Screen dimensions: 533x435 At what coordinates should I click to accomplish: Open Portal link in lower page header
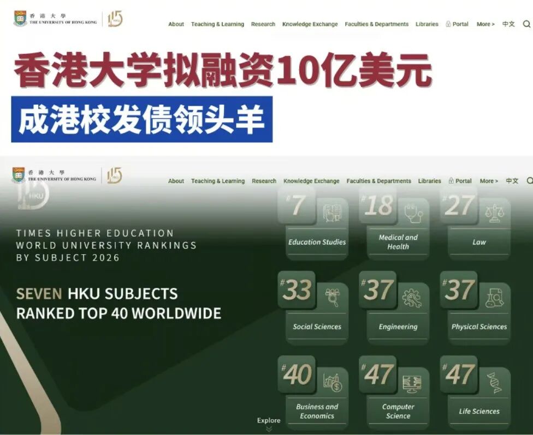pyautogui.click(x=463, y=181)
